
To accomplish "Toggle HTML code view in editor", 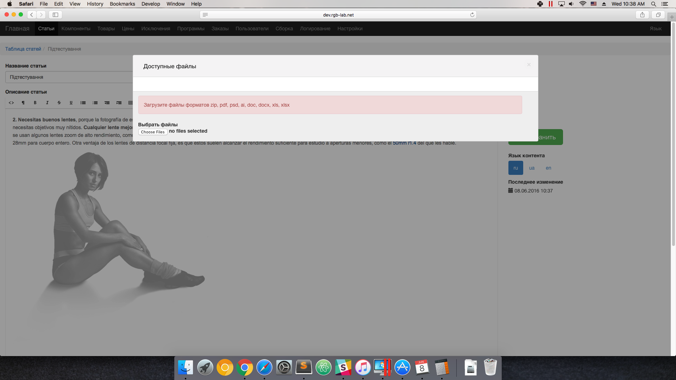I will 11,103.
